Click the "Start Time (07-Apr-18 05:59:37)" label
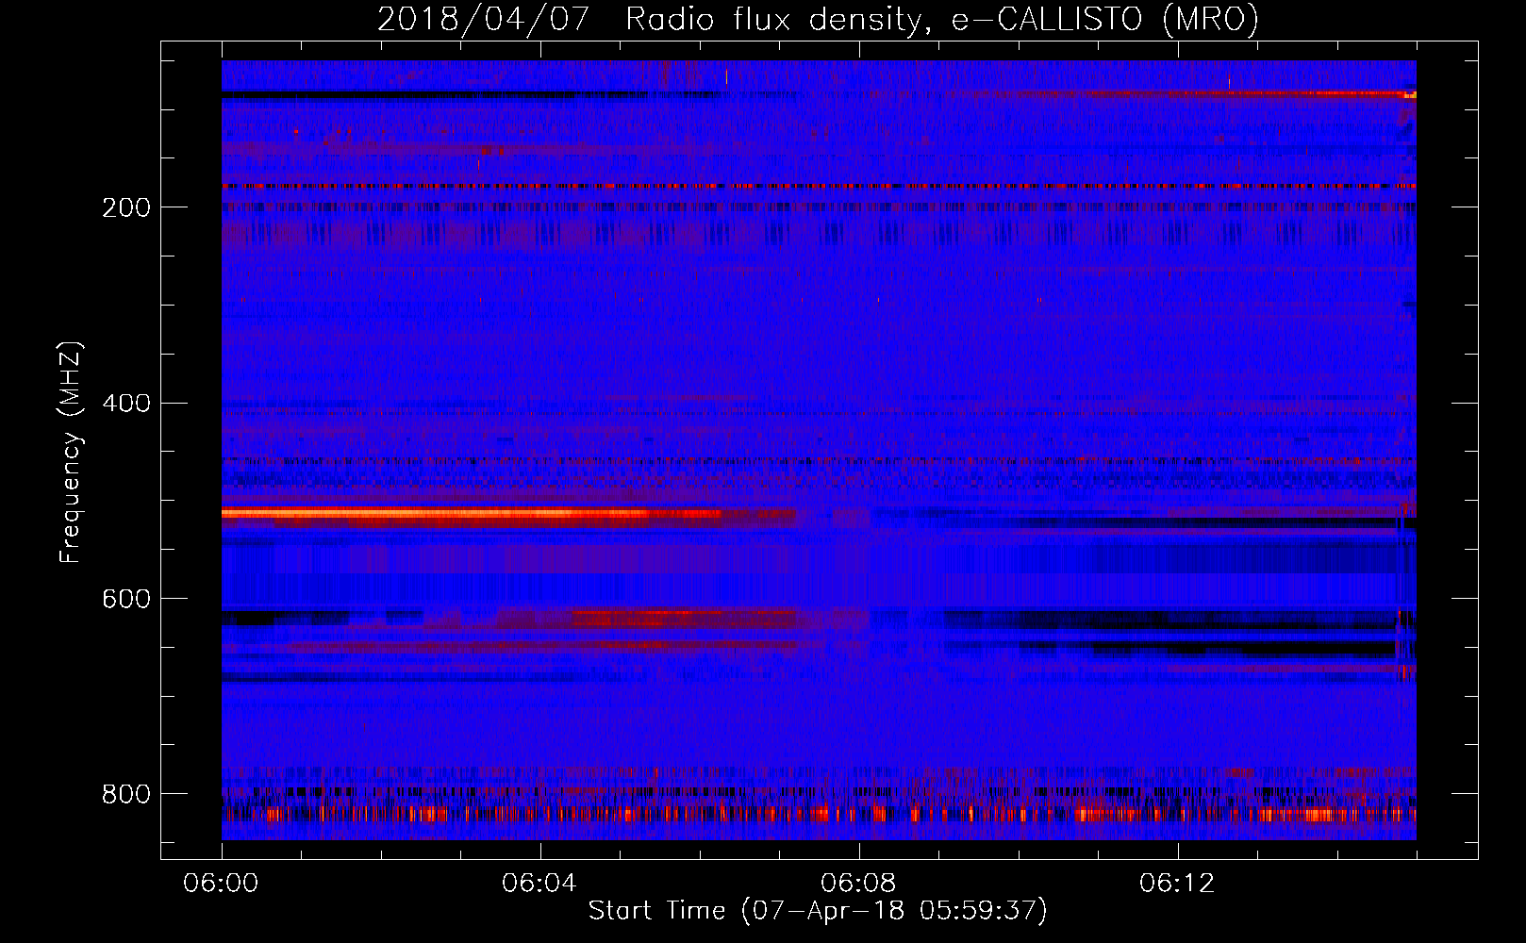The width and height of the screenshot is (1526, 943). coord(818,911)
